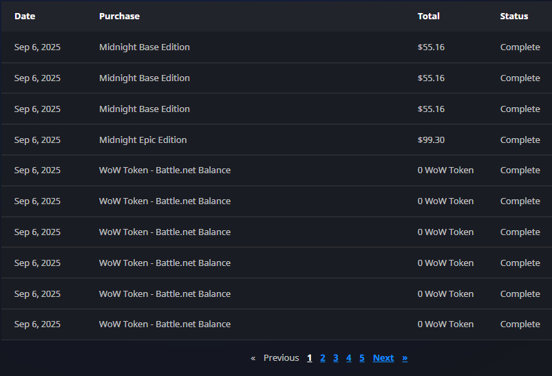Click the date in Midnight Epic Edition row
Screen dimensions: 552x376
click(37, 140)
